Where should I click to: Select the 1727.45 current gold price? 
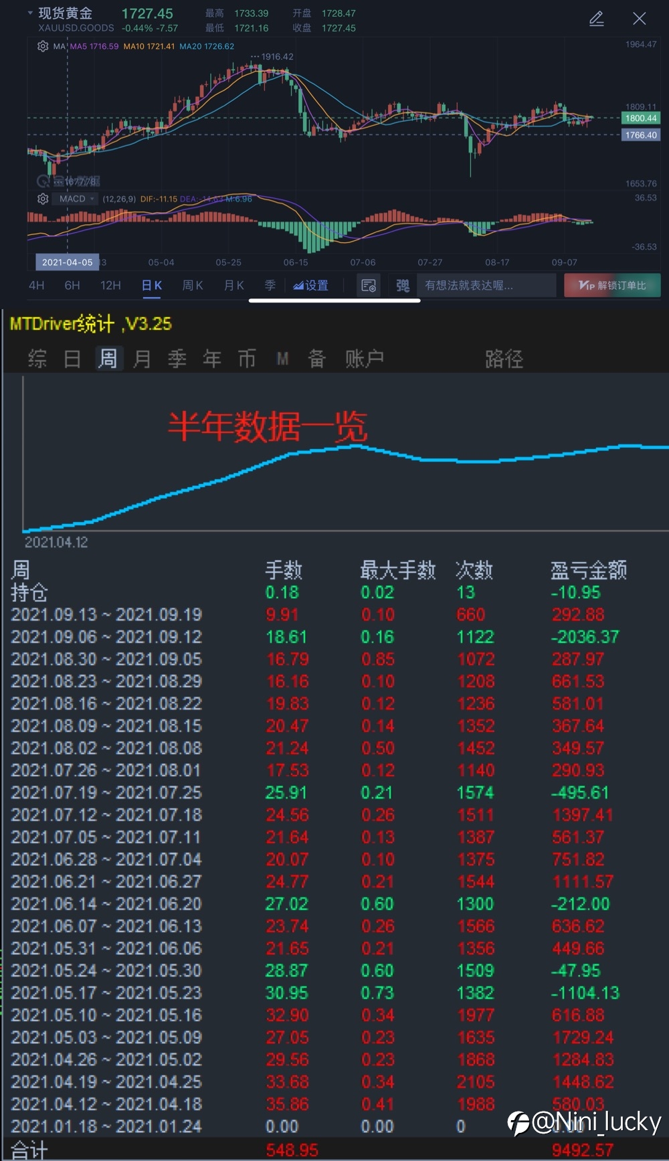coord(147,13)
